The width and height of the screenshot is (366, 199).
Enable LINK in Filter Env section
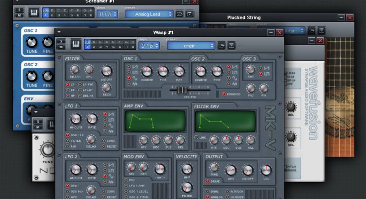tap(197, 137)
